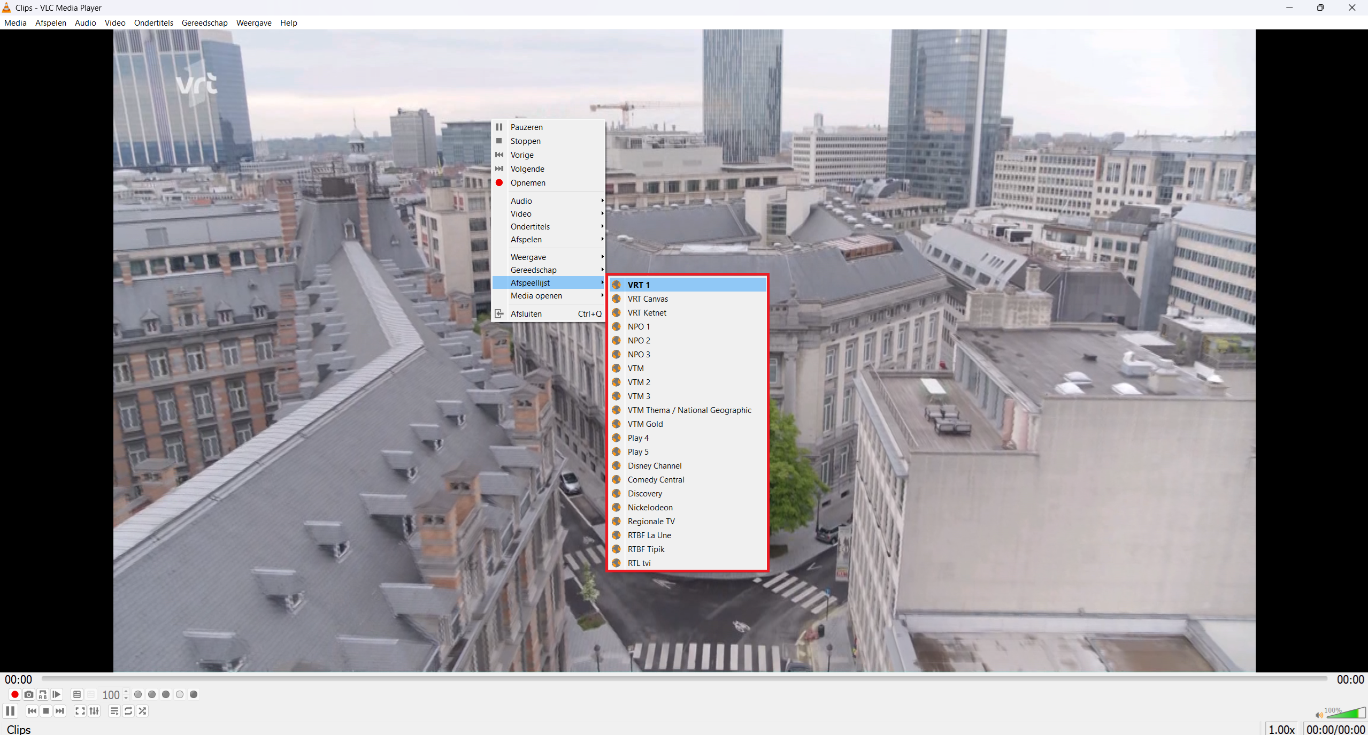Viewport: 1368px width, 735px height.
Task: Click the toggle playlist icon
Action: (114, 711)
